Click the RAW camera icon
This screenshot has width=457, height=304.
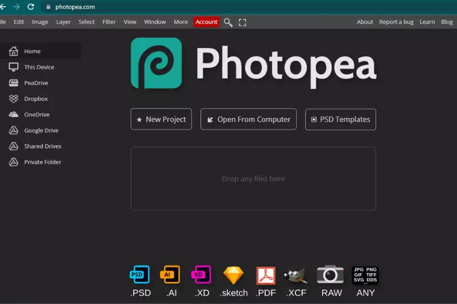[x=330, y=274]
